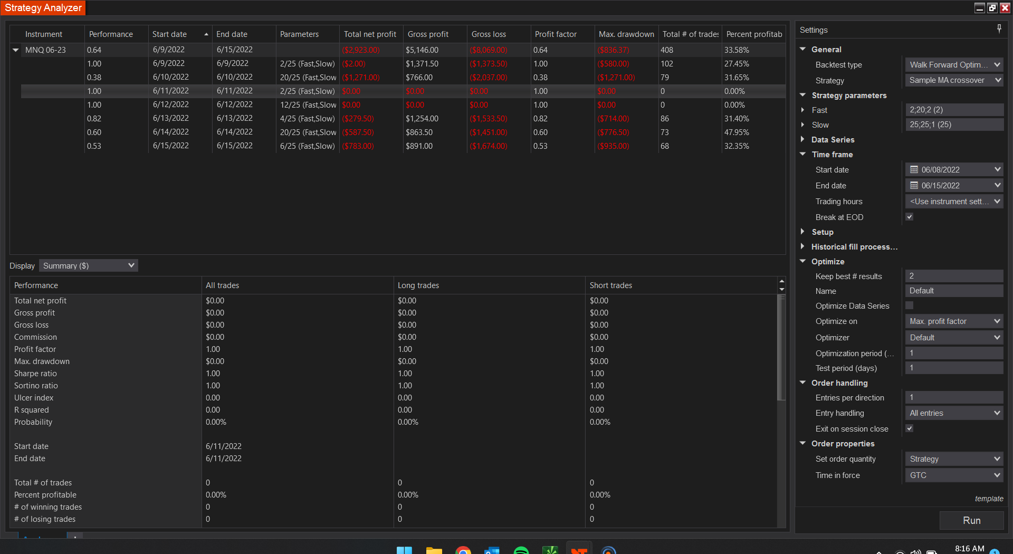Sort by the Gross profit column header
1013x554 pixels.
tap(435, 34)
